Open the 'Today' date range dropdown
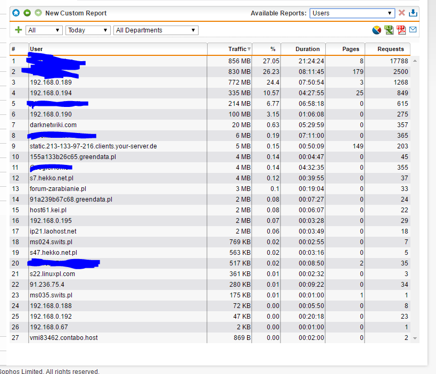 (x=88, y=30)
